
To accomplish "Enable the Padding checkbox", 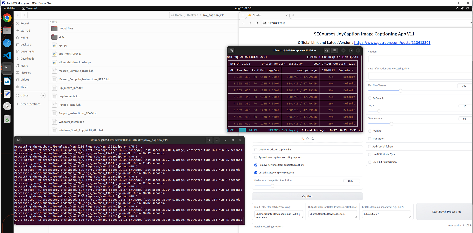I will pos(370,131).
